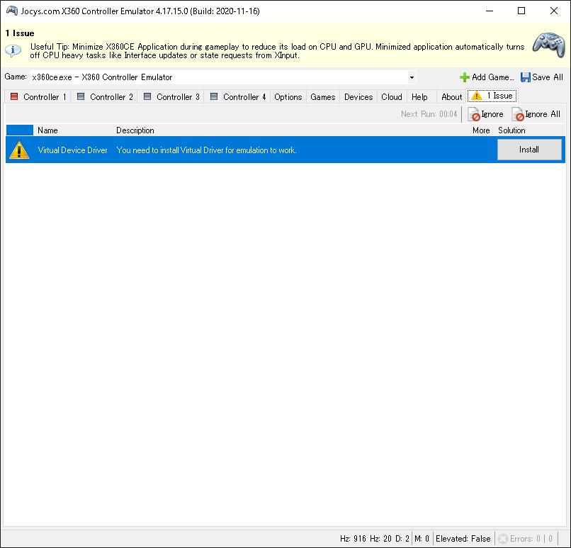Click the yellow warning icon in issue row
Viewport: 571px width, 548px height.
coord(19,150)
